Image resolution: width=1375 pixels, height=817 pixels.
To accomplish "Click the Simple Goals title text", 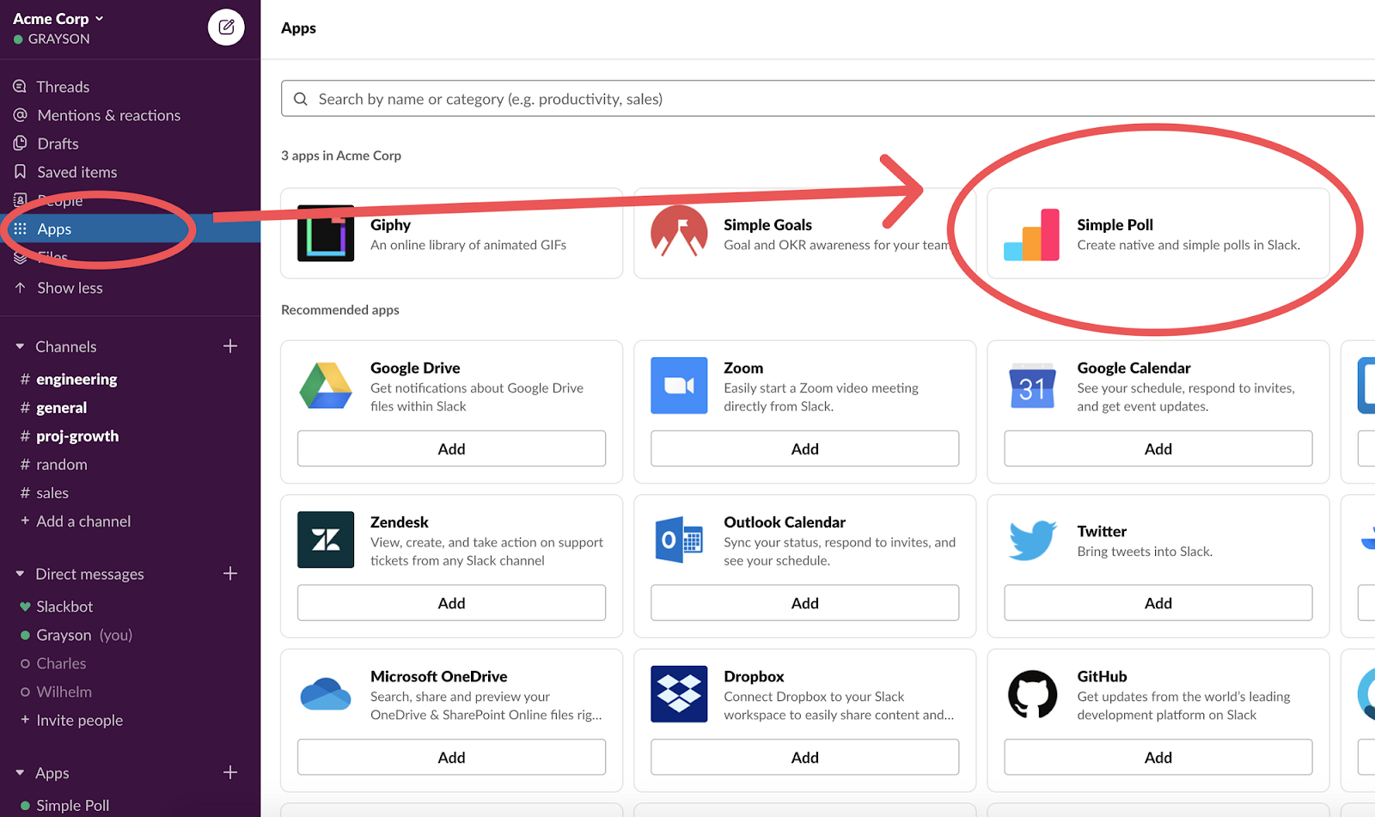I will point(767,224).
